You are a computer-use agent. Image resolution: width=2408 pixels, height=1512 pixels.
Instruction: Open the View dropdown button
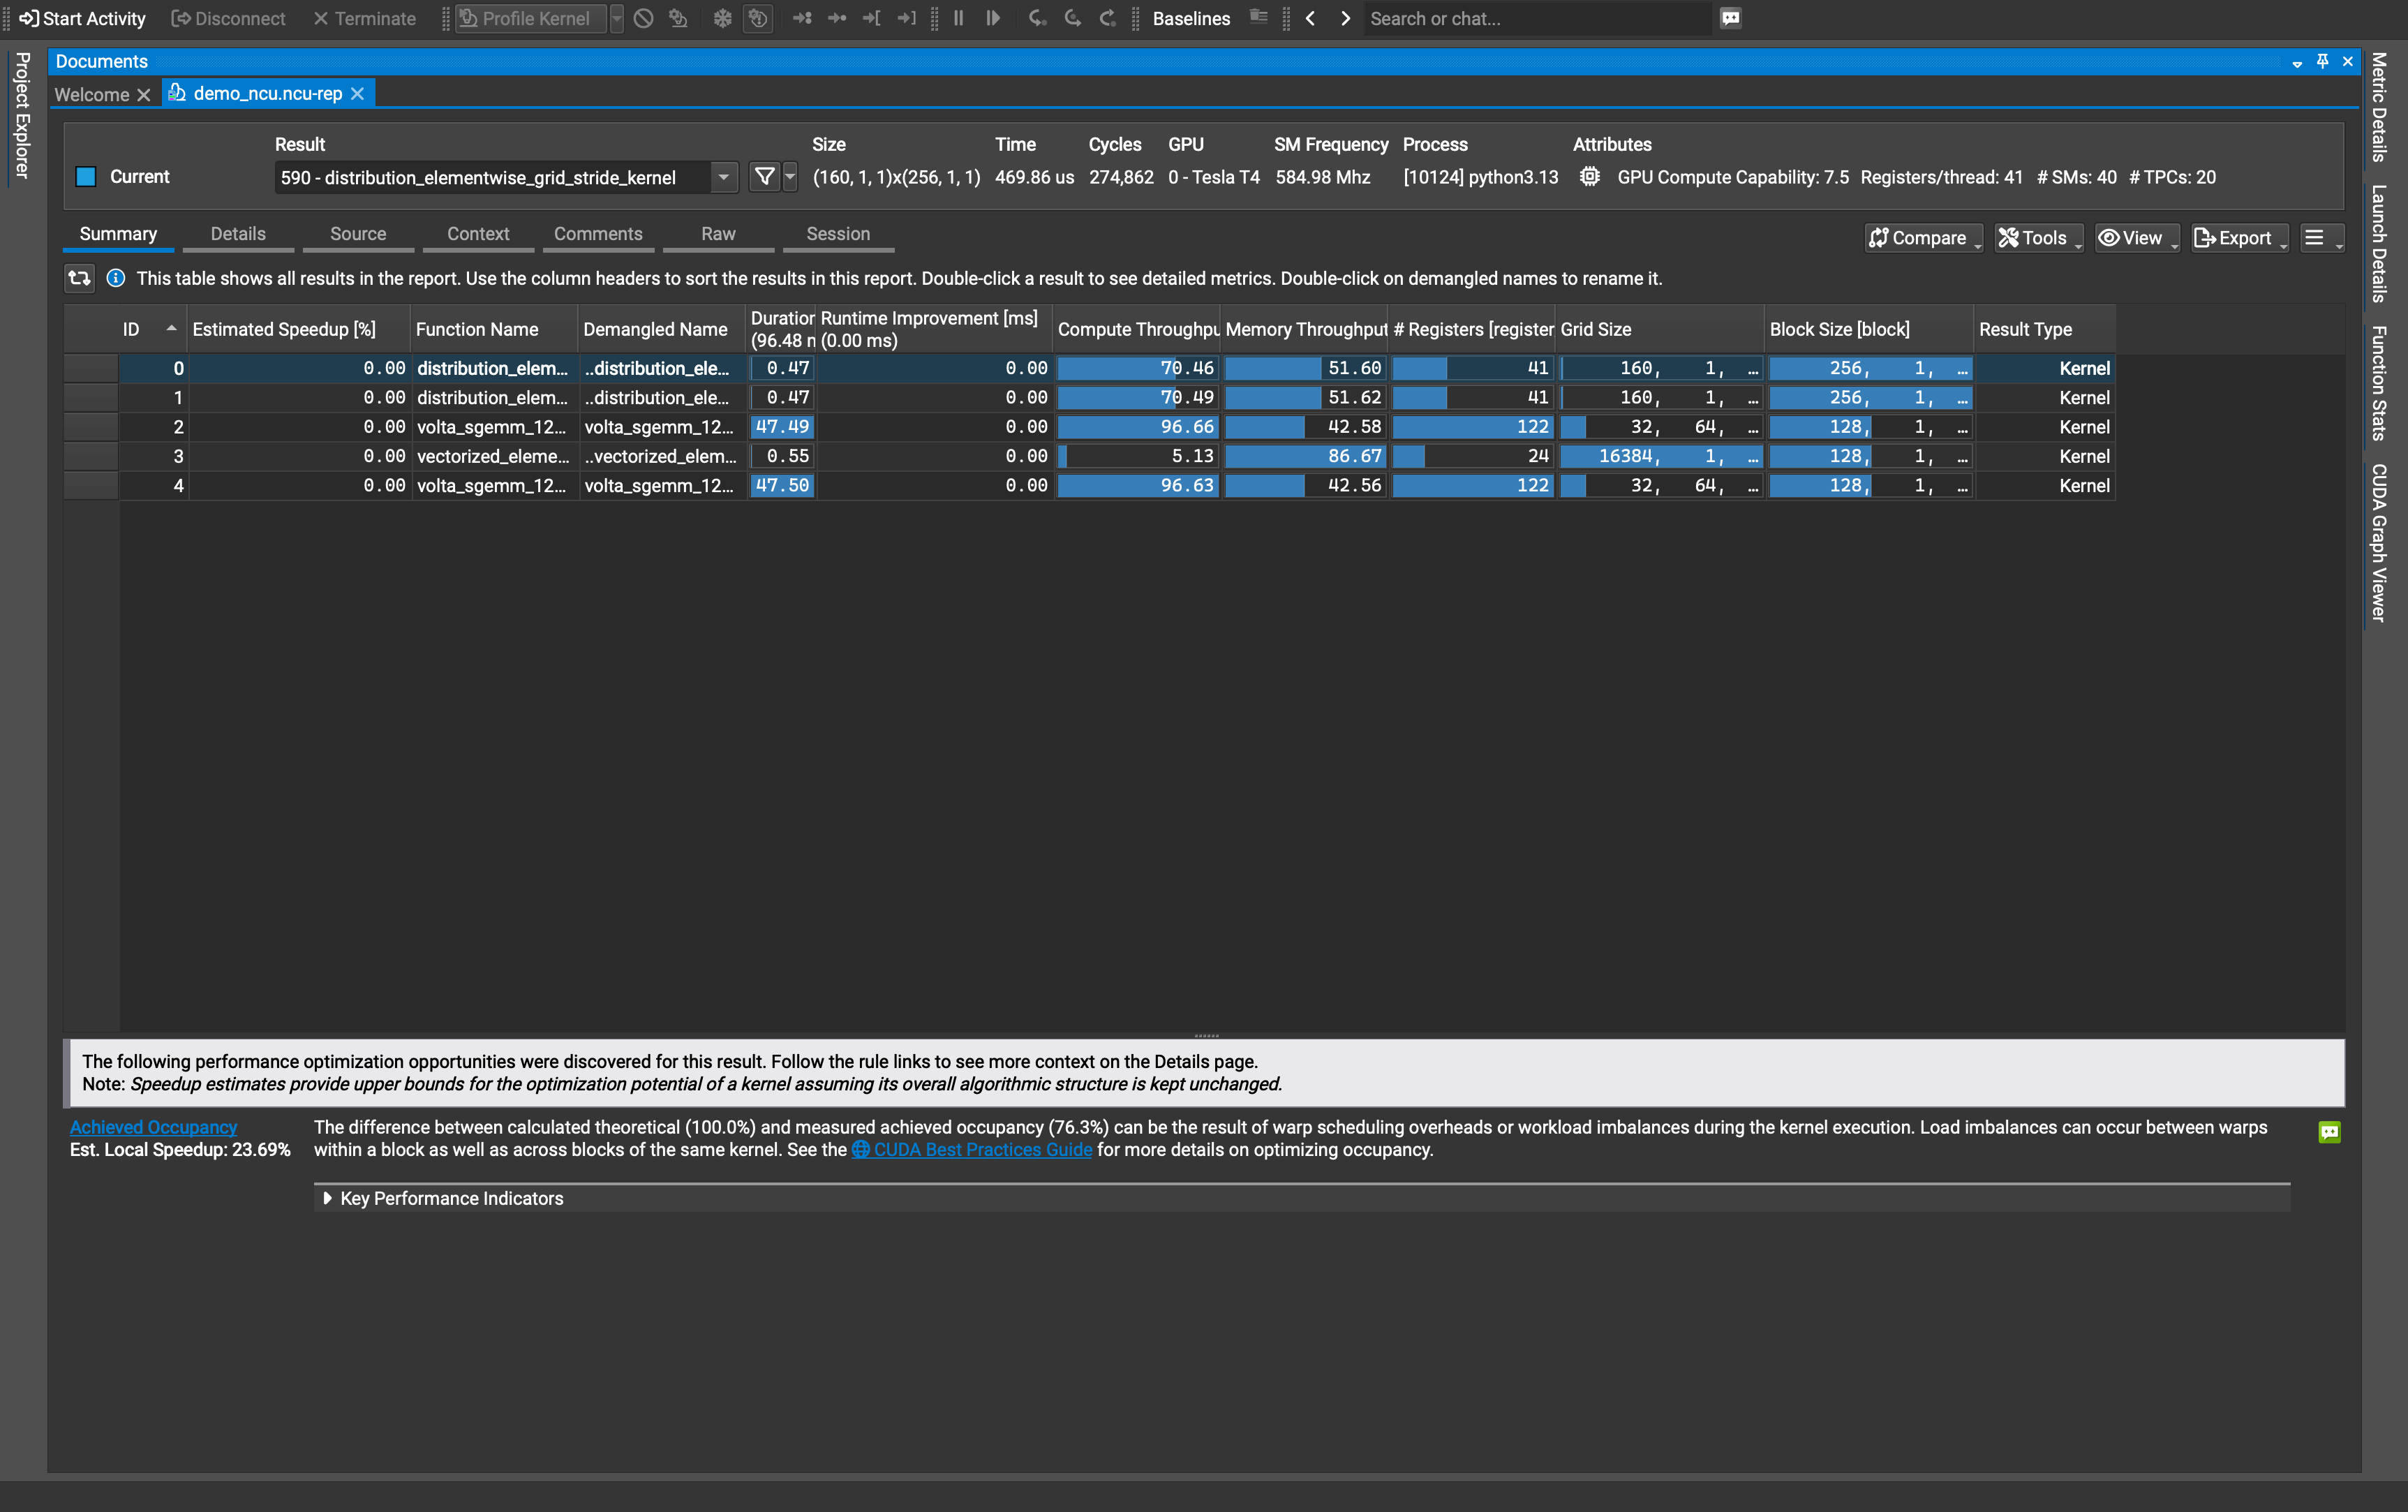[x=2137, y=238]
